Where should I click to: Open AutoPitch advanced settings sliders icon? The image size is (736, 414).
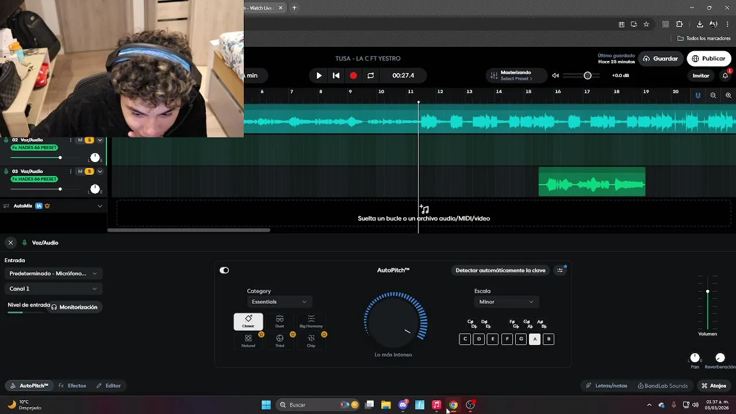tap(560, 270)
